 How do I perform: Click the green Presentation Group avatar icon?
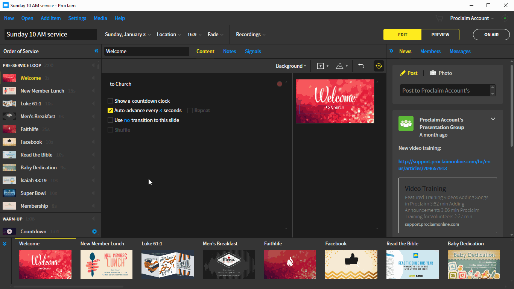(406, 123)
